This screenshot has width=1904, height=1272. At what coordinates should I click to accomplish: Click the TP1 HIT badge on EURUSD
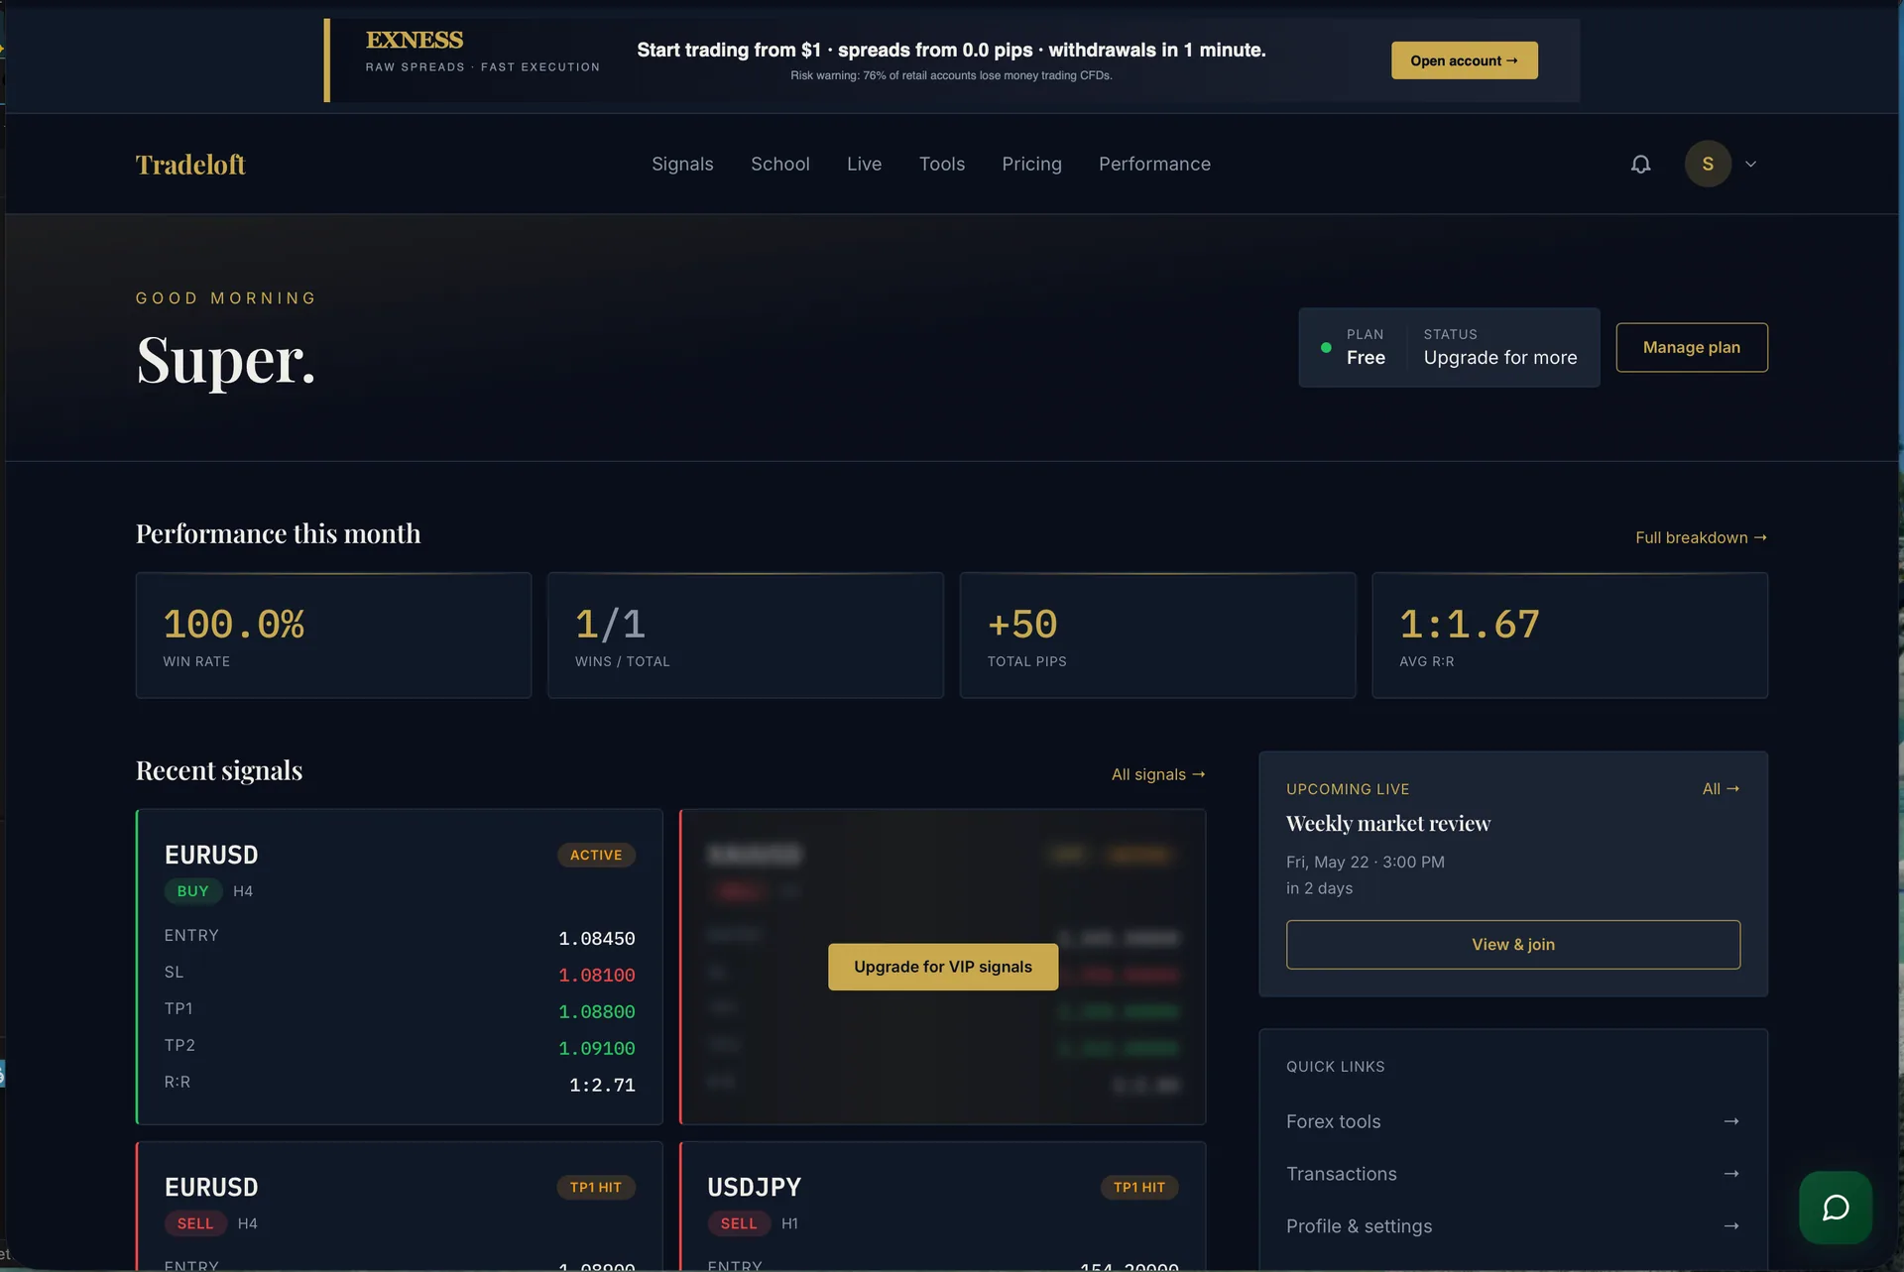point(596,1188)
